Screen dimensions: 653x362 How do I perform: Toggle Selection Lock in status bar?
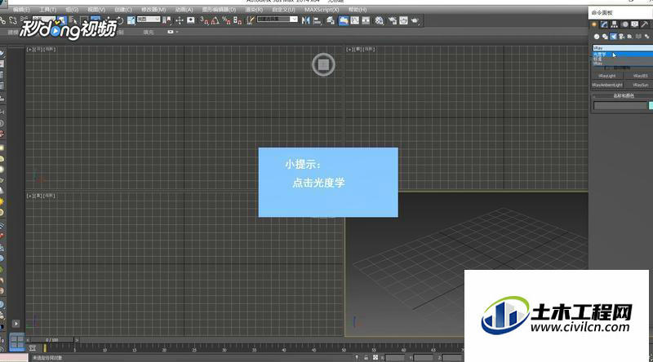click(366, 357)
